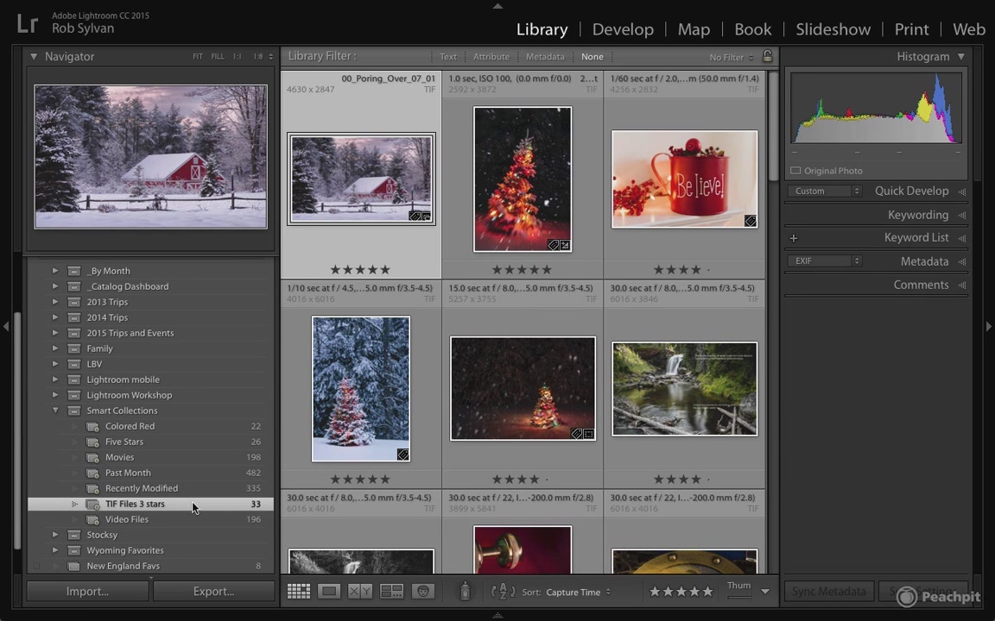This screenshot has height=621, width=995.
Task: Click the thumbnail grid vertical scrollbar
Action: (x=773, y=127)
